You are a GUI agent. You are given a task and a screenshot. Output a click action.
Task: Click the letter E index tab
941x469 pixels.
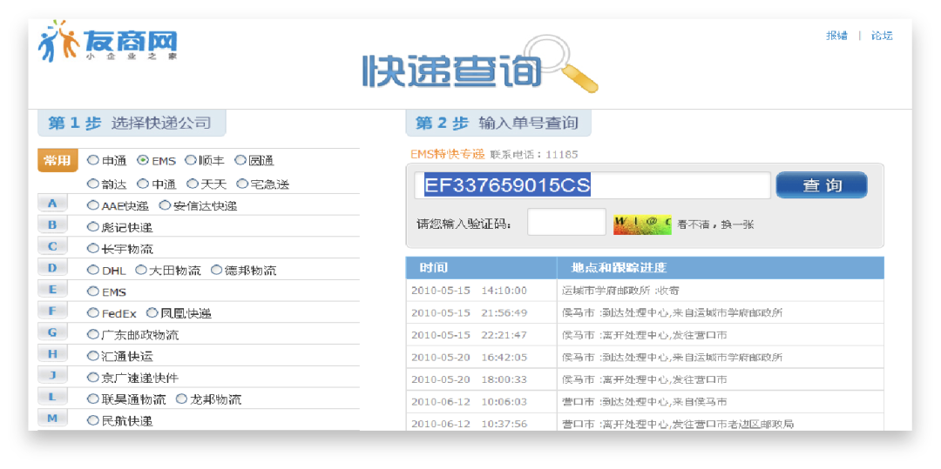pyautogui.click(x=52, y=289)
